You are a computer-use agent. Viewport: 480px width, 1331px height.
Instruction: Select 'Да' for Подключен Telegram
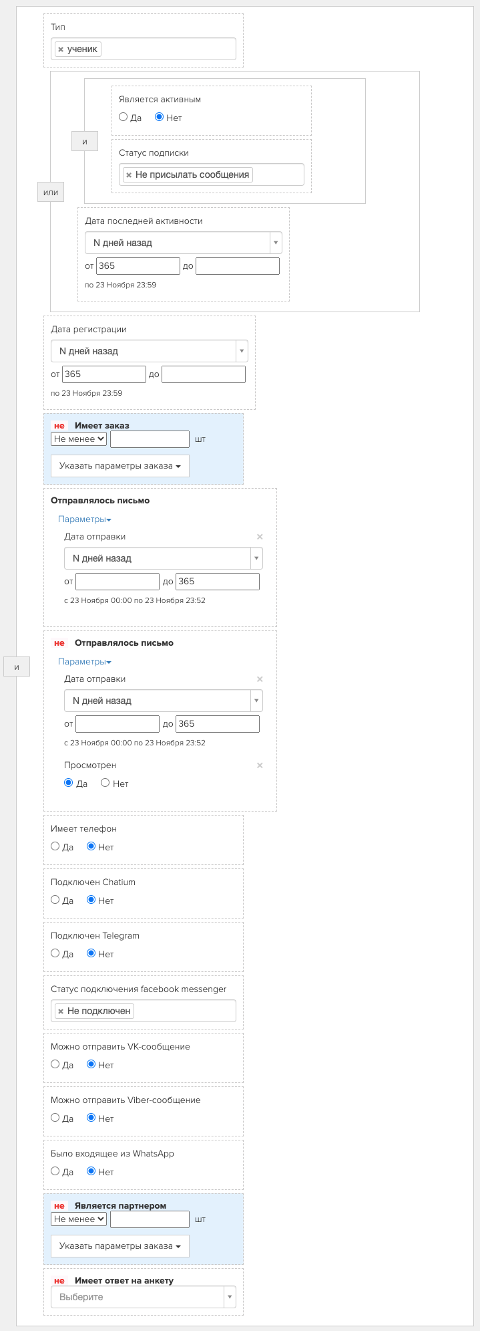coord(55,953)
